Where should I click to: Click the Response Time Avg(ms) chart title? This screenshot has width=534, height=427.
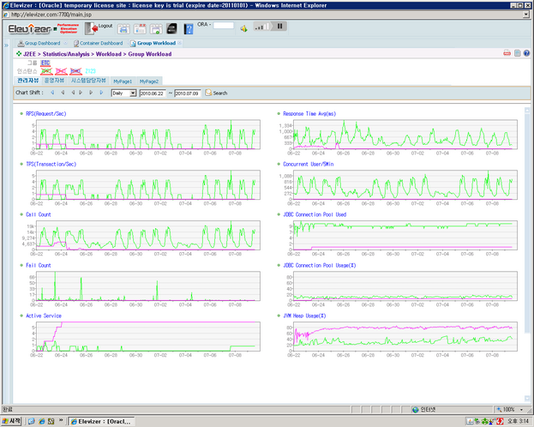click(309, 113)
